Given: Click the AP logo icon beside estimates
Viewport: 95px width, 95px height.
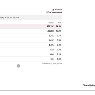Looking at the screenshot, I should point(53,10).
